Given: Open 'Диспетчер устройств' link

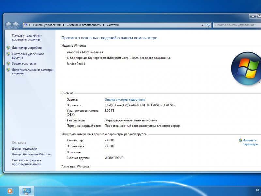Looking at the screenshot, I should click(27, 48).
